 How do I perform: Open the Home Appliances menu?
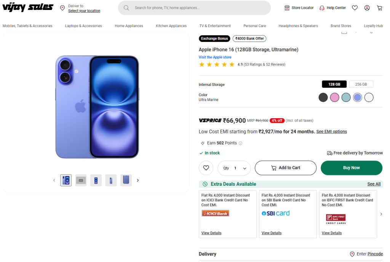point(128,26)
